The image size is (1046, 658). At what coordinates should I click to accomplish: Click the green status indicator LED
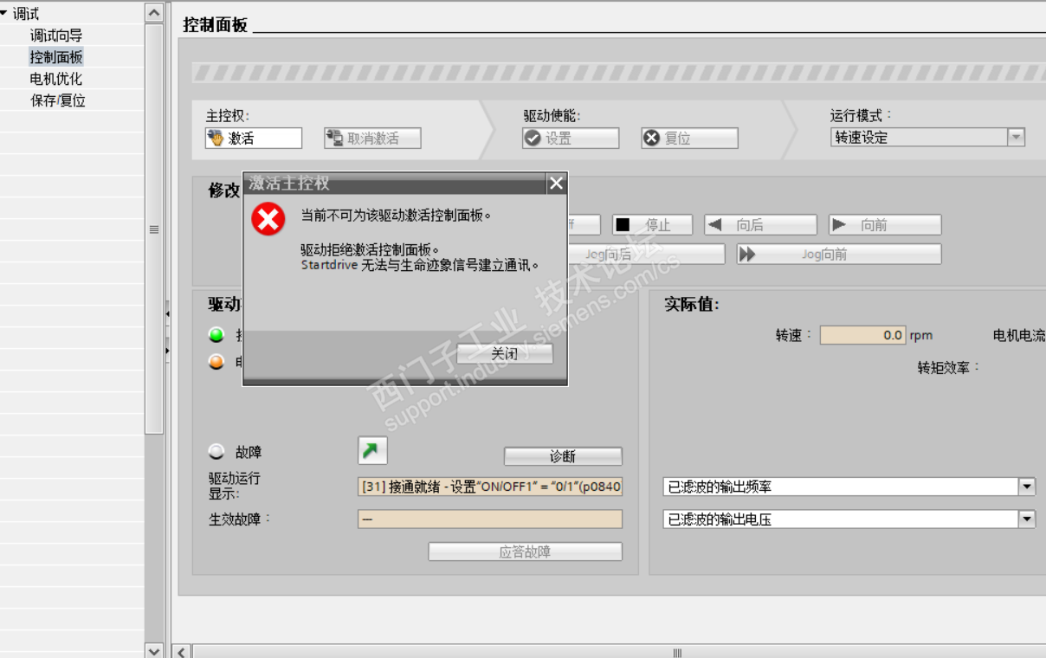tap(216, 335)
